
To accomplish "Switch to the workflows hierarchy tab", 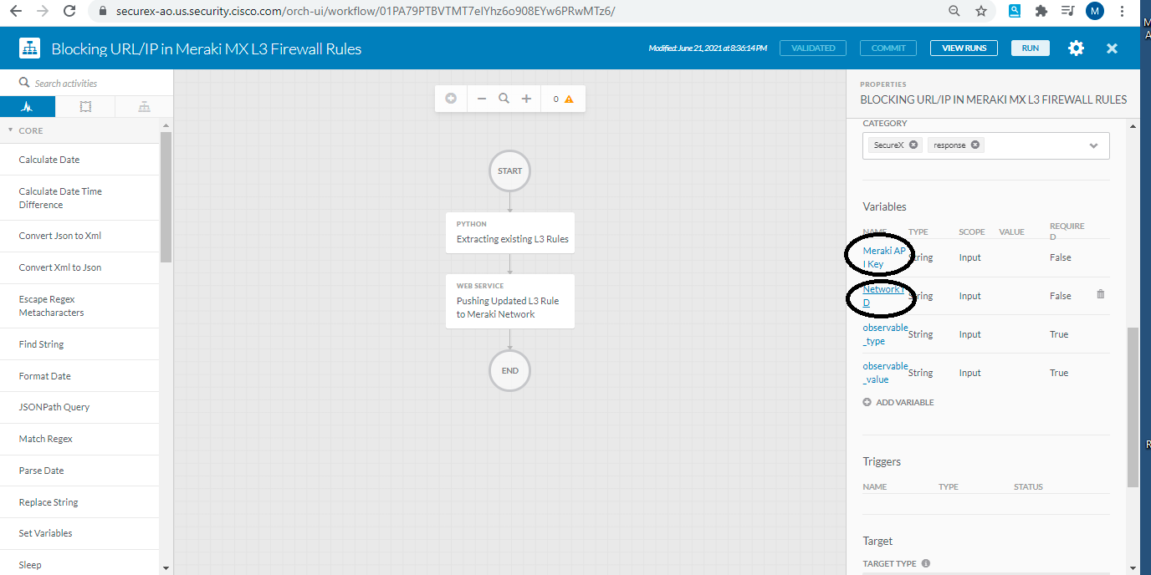I will pyautogui.click(x=144, y=107).
